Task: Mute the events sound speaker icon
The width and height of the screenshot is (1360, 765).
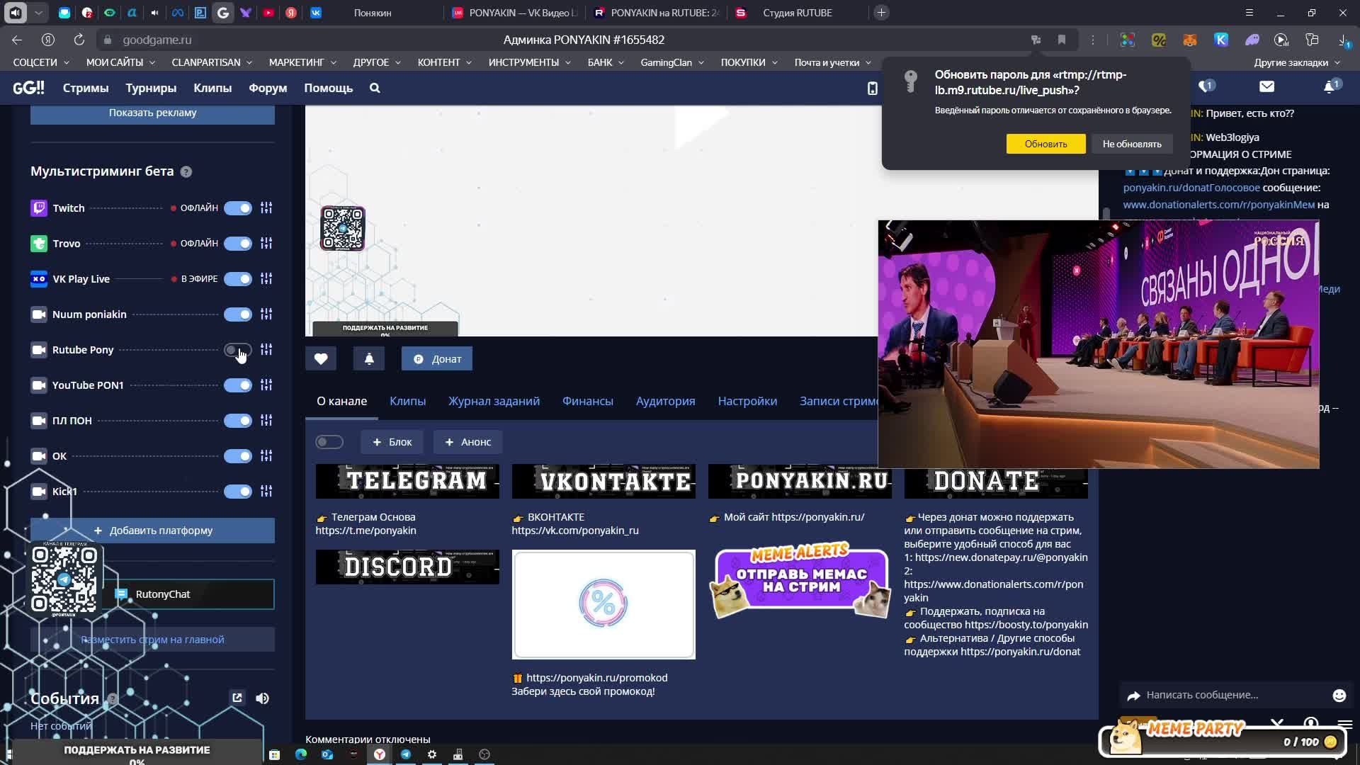Action: pyautogui.click(x=262, y=698)
